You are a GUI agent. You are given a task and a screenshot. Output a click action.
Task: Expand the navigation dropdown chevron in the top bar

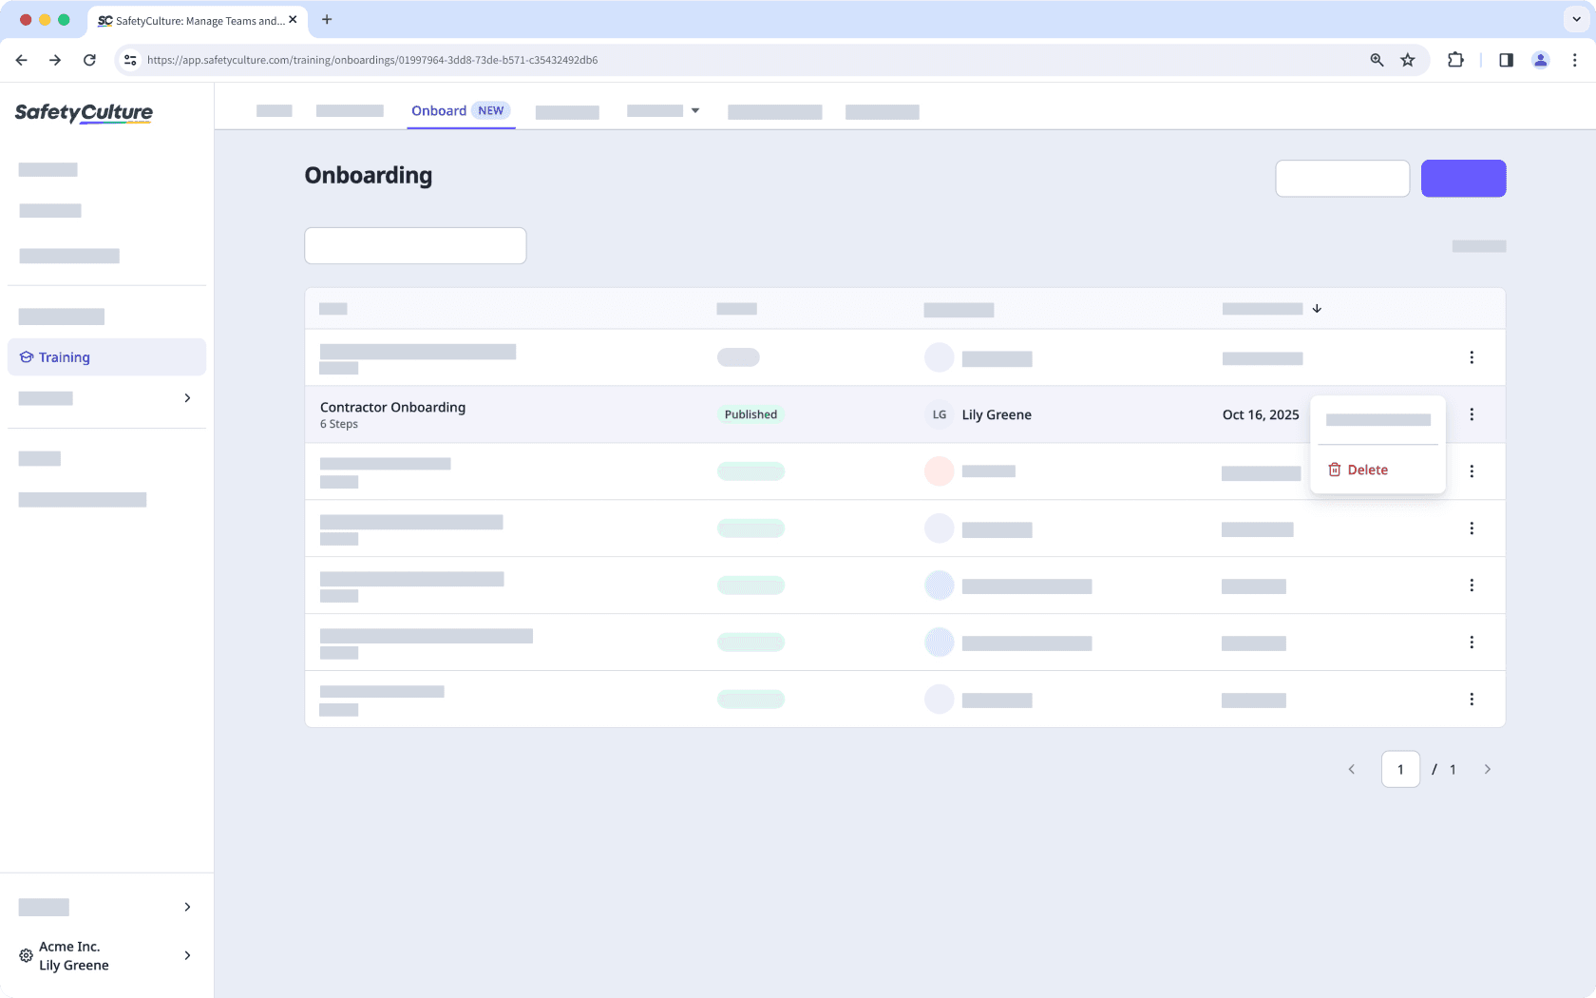(x=696, y=111)
